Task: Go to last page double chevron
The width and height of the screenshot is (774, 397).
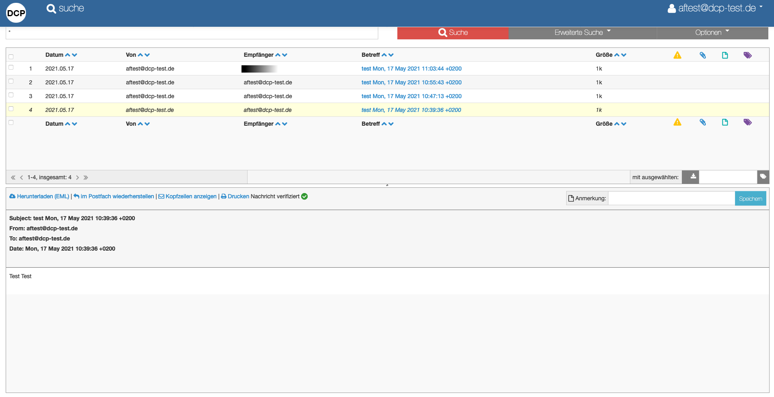Action: [86, 177]
